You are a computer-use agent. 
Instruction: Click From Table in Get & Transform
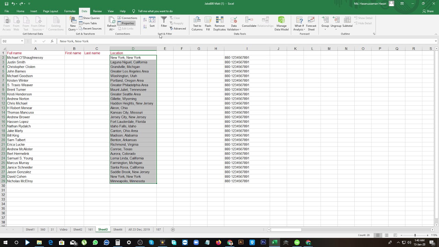88,23
